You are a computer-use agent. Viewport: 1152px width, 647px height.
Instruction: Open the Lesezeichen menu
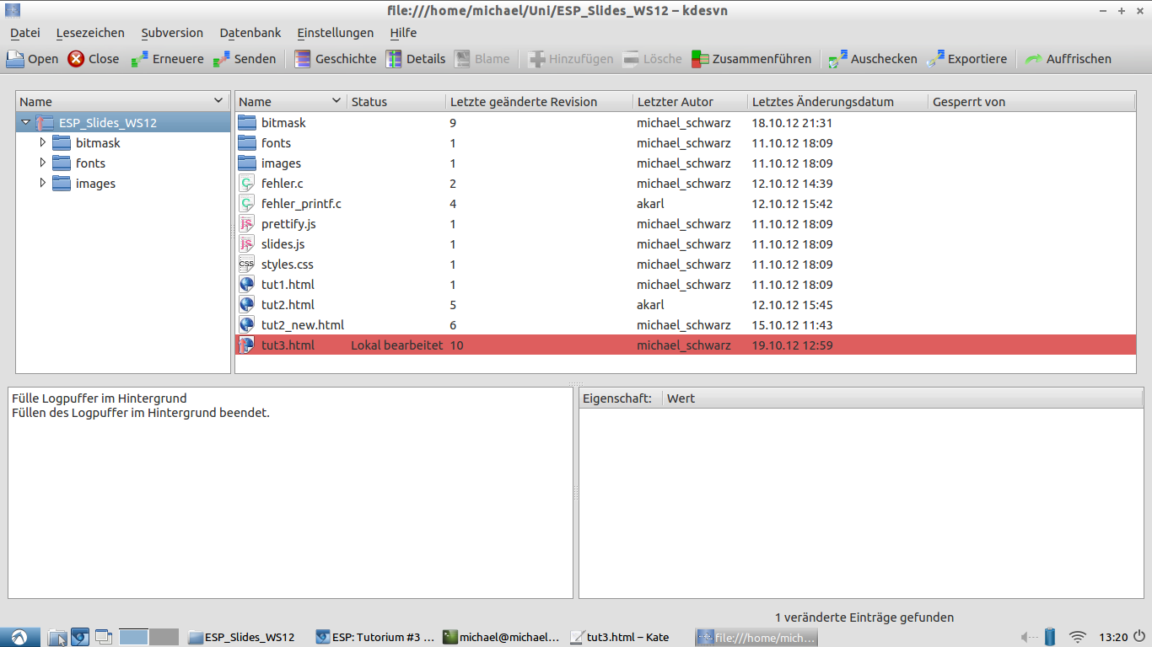90,33
